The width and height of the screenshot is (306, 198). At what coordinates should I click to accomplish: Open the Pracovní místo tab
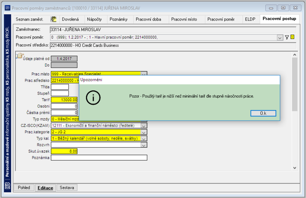184,19
